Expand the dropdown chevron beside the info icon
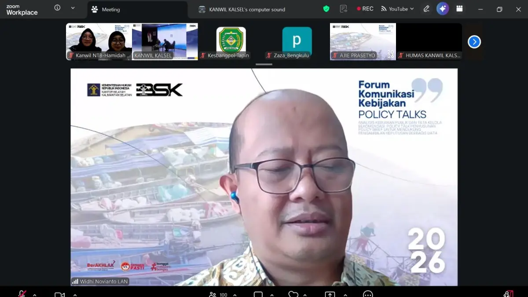This screenshot has width=528, height=297. click(x=73, y=8)
